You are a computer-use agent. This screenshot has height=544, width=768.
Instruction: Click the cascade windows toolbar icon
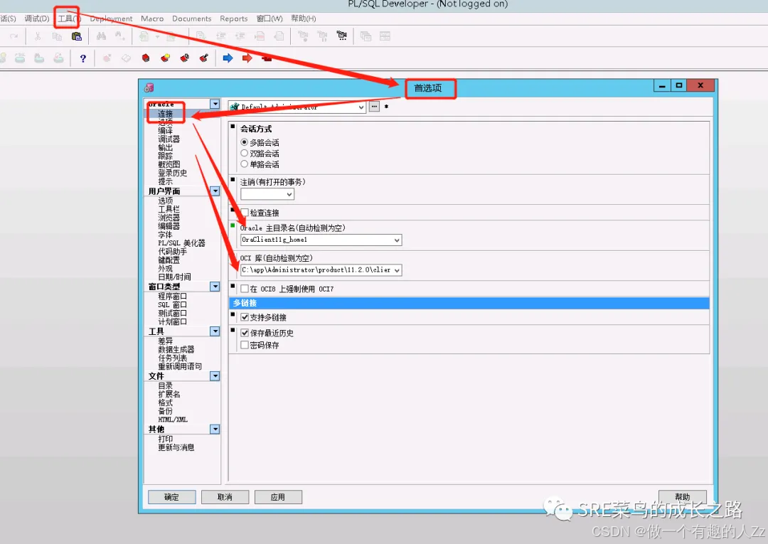[x=366, y=36]
